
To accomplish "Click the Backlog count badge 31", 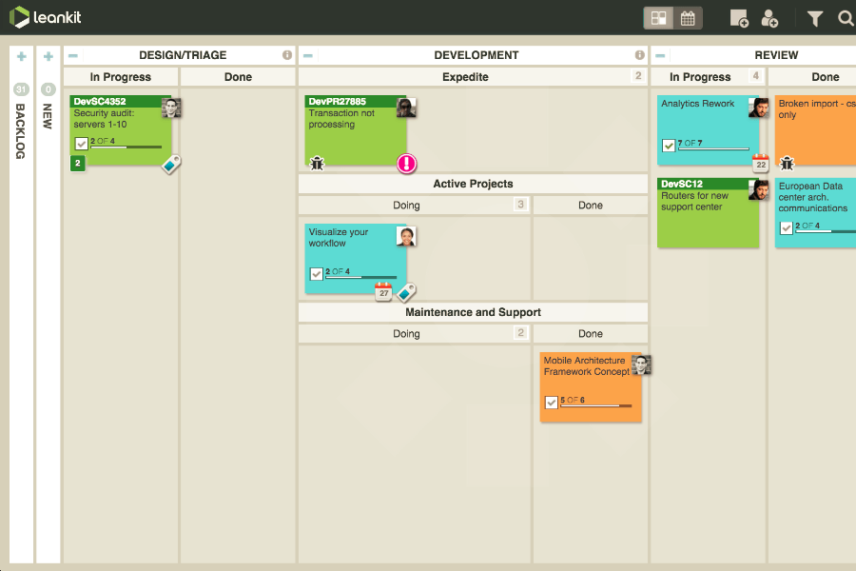I will tap(21, 89).
